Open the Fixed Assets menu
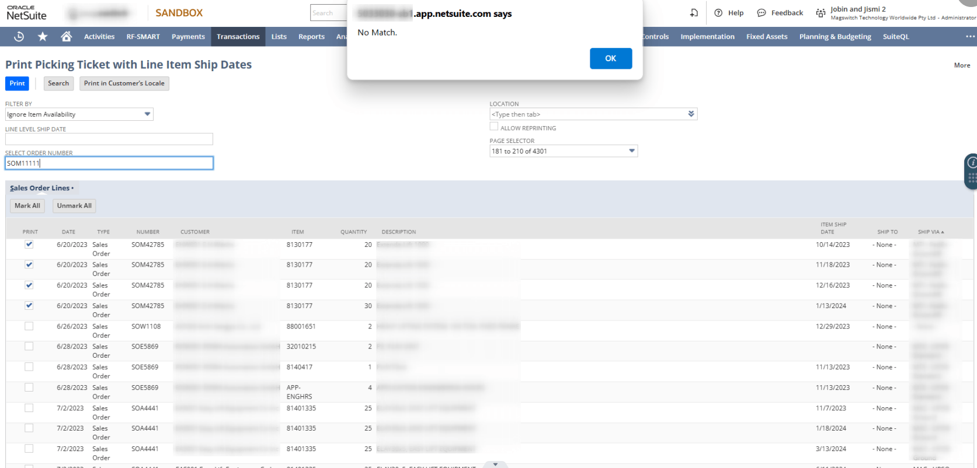 (x=767, y=37)
